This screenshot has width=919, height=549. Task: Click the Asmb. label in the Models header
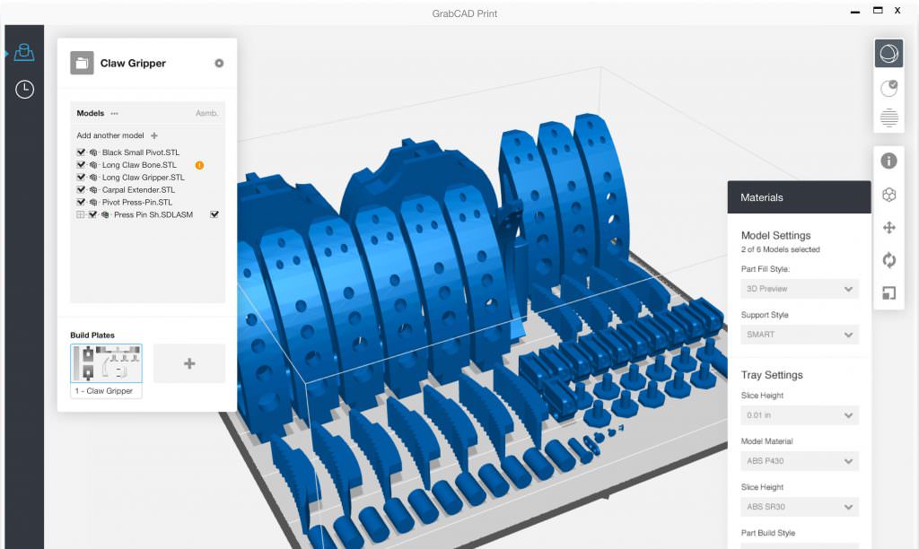206,113
